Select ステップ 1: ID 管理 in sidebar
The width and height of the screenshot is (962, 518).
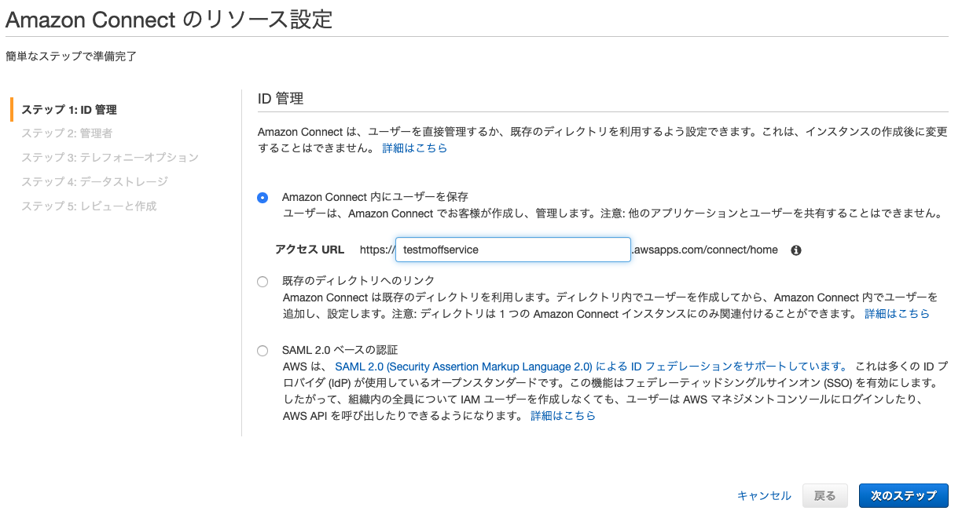71,110
